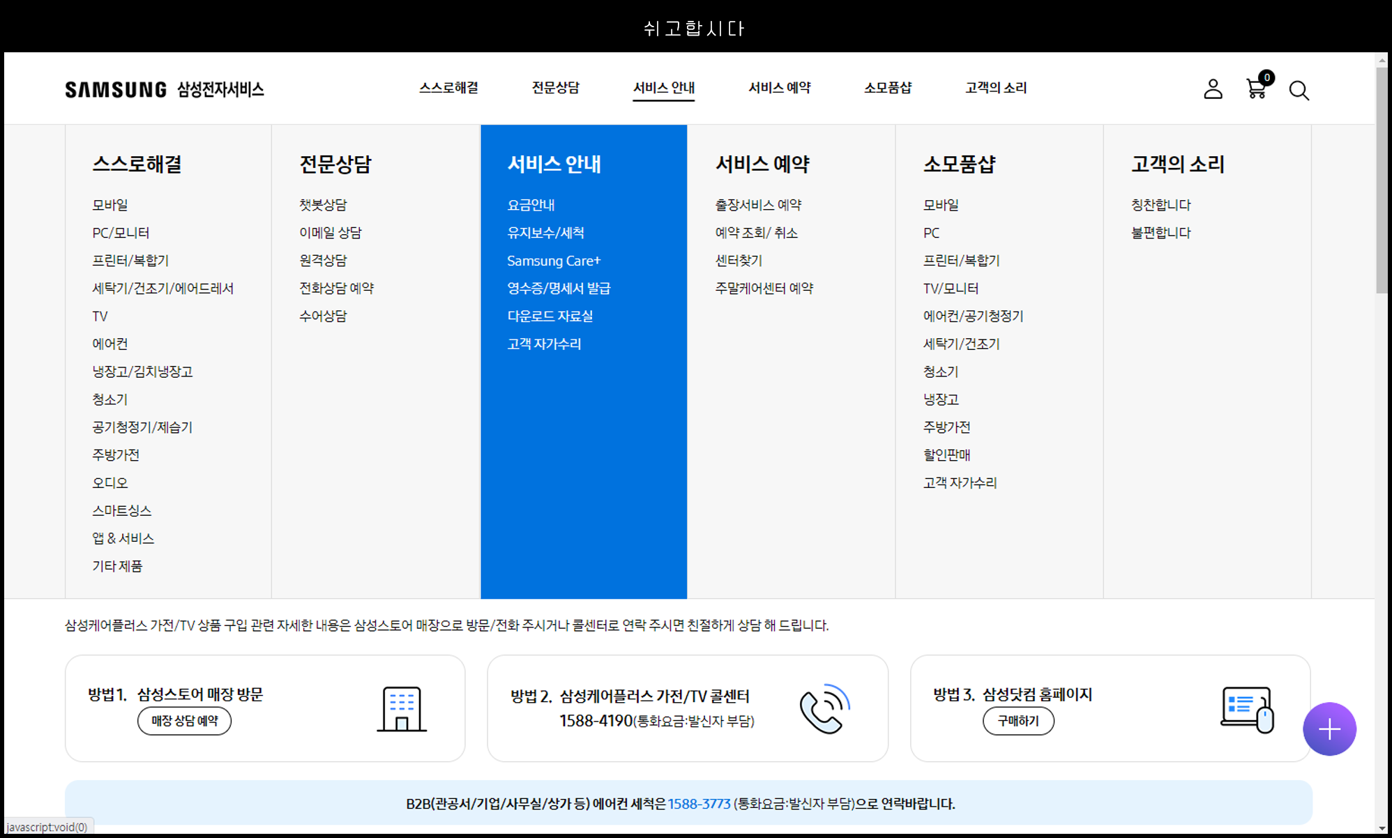Open the user account profile icon
Screen dimensions: 1392x838
[1213, 89]
